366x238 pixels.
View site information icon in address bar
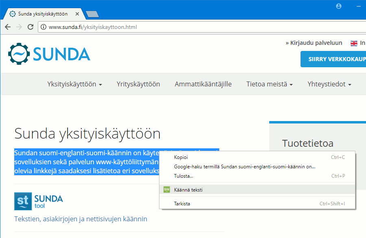pyautogui.click(x=44, y=27)
